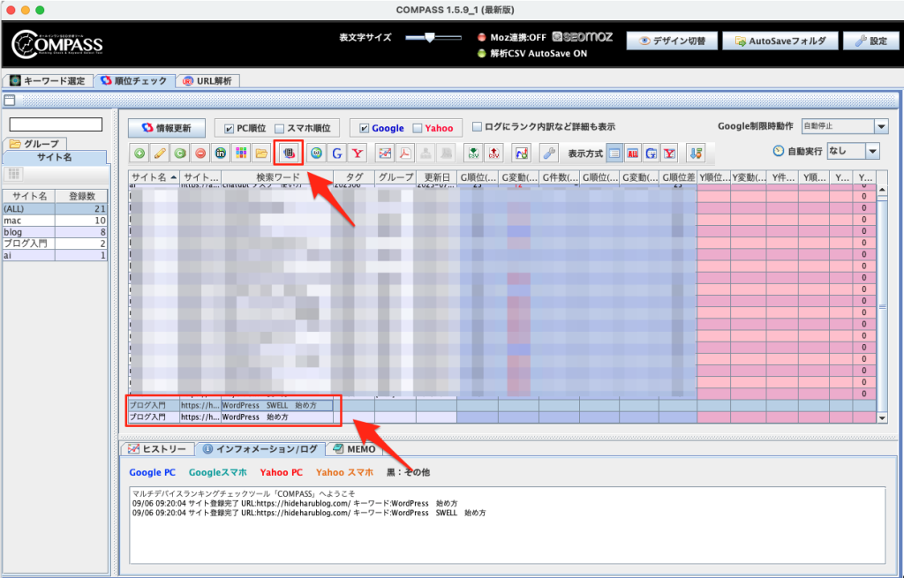Click the red Y Yahoo icon in toolbar
Image resolution: width=904 pixels, height=578 pixels.
(x=358, y=154)
